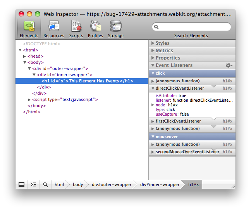Collapse the body tree node

tap(25, 62)
